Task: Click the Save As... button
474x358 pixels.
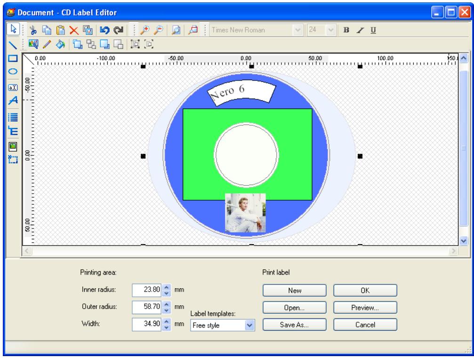Action: [295, 325]
